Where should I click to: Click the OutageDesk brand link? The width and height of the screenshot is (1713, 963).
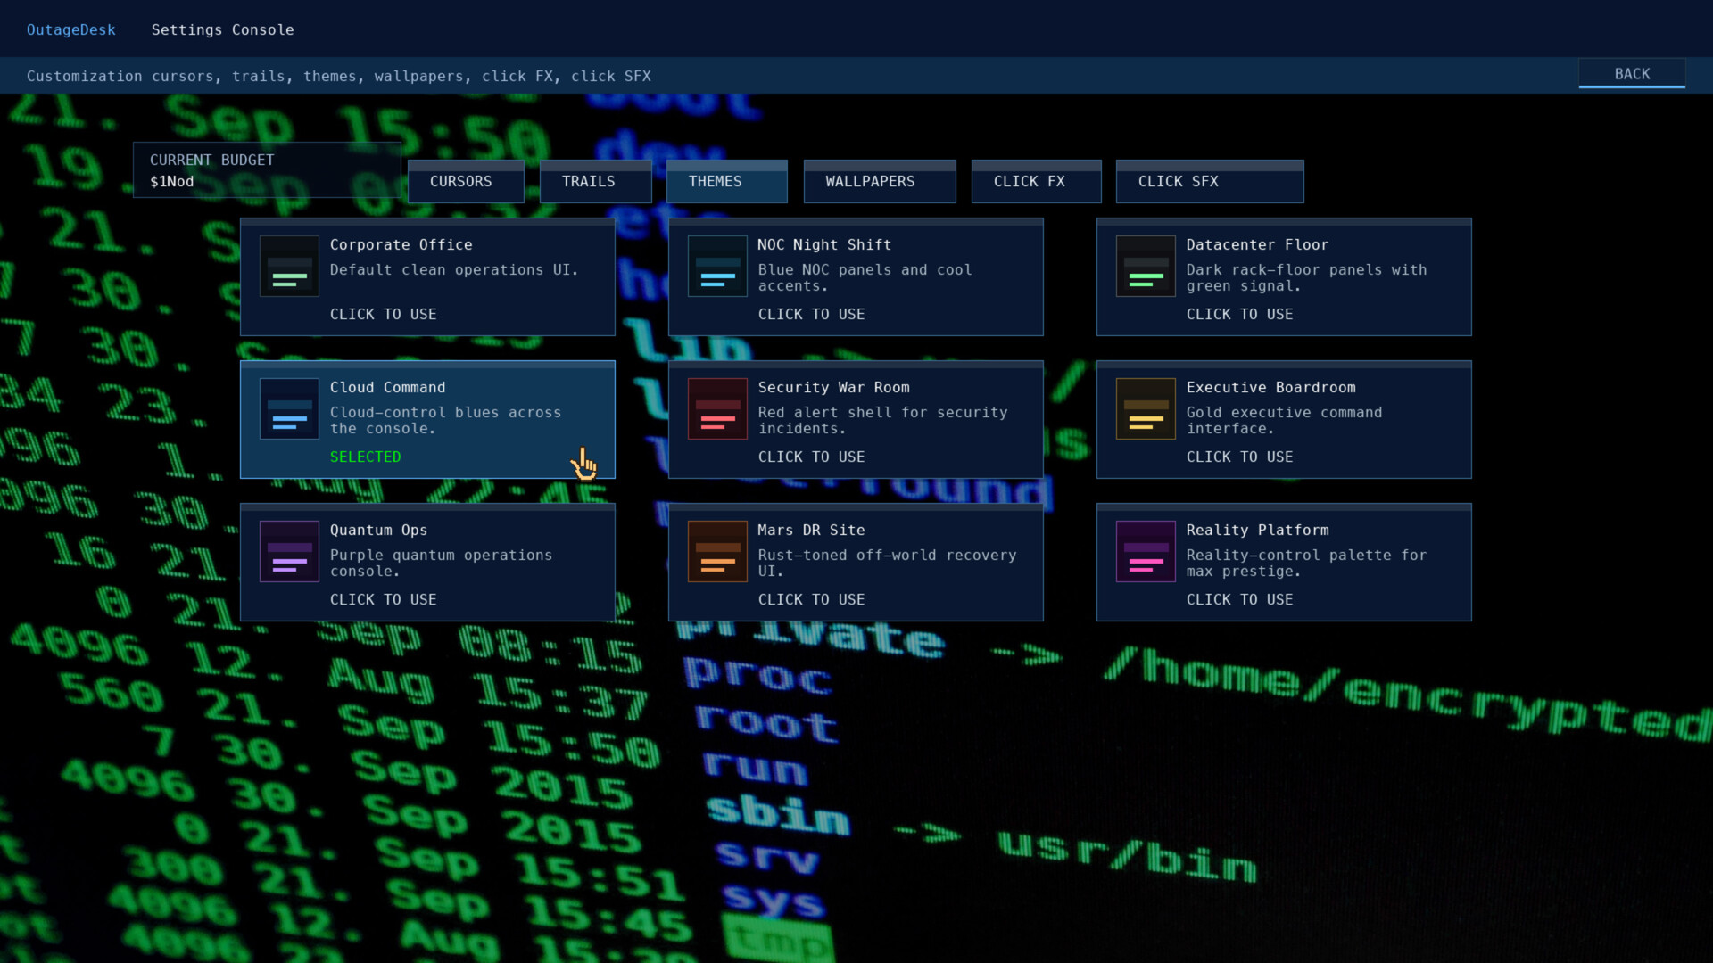point(71,29)
